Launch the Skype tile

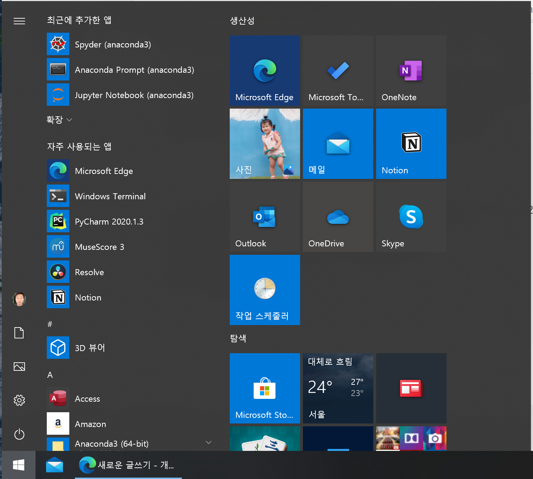pos(411,217)
